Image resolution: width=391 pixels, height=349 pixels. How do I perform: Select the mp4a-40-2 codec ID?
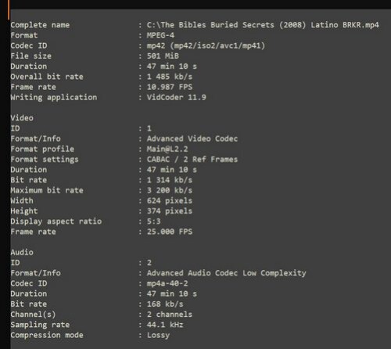click(167, 283)
